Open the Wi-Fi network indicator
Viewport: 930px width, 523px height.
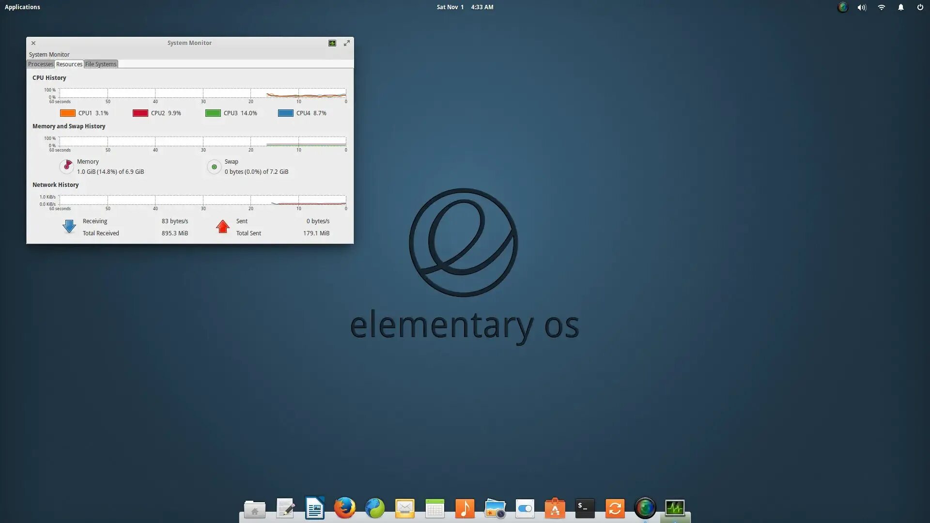[881, 7]
